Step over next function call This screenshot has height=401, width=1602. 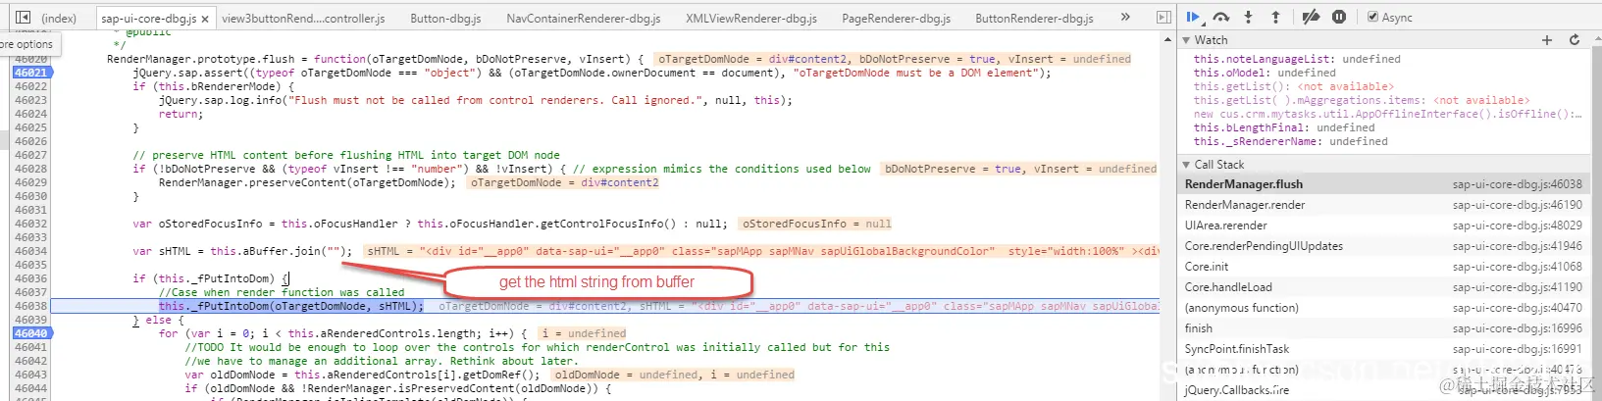(1221, 17)
